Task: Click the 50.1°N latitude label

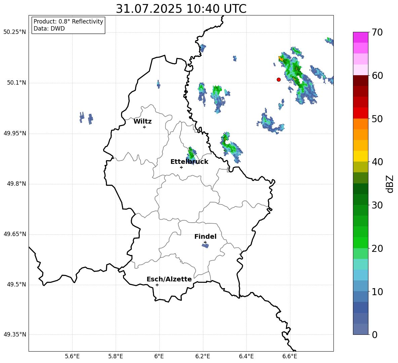Action: (16, 83)
